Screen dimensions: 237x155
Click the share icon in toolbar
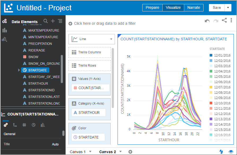pos(224,20)
